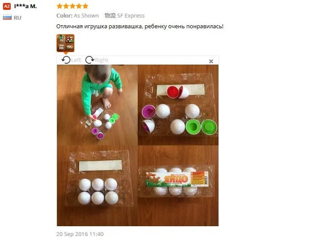Click the "Left" rotate text label
The height and width of the screenshot is (239, 332).
tap(76, 60)
